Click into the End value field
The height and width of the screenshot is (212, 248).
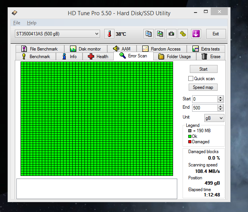204,108
